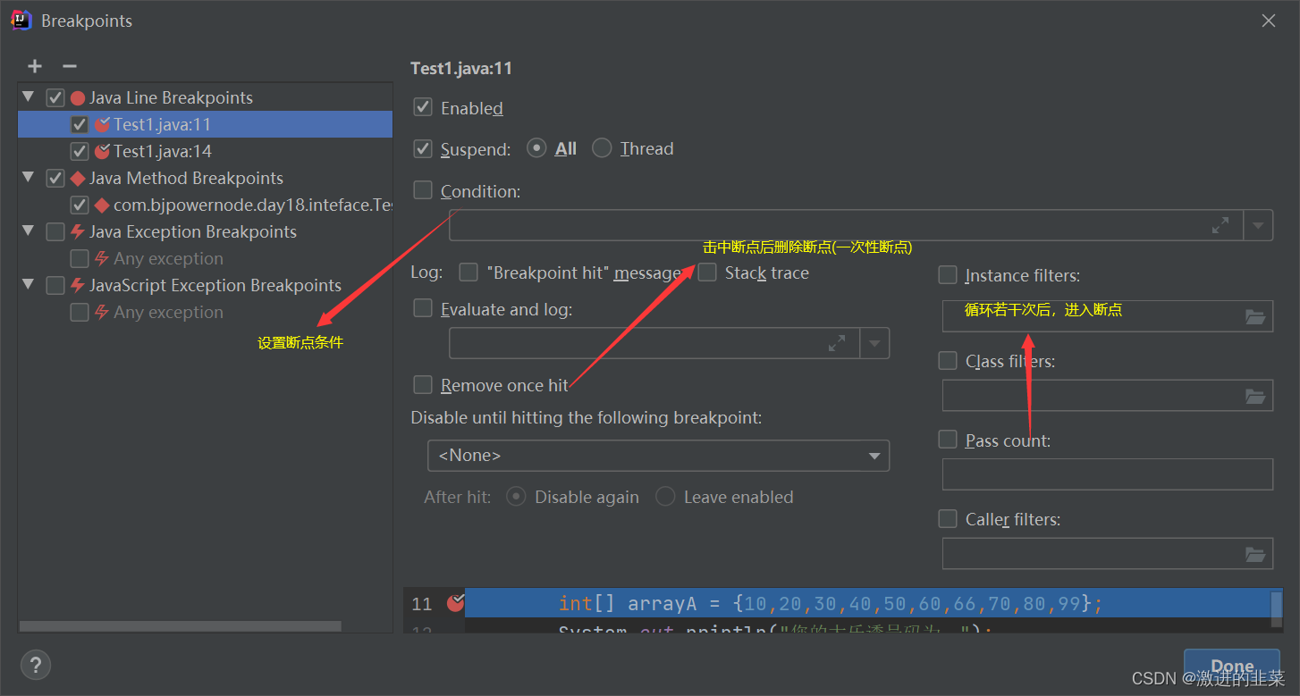Toggle the Condition checkbox
The height and width of the screenshot is (696, 1300).
click(423, 190)
